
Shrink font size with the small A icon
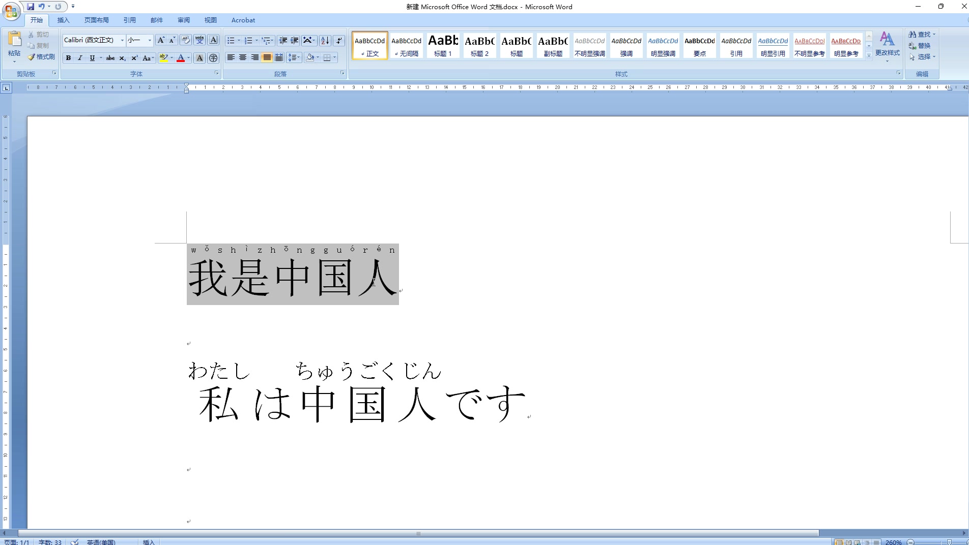(x=172, y=40)
